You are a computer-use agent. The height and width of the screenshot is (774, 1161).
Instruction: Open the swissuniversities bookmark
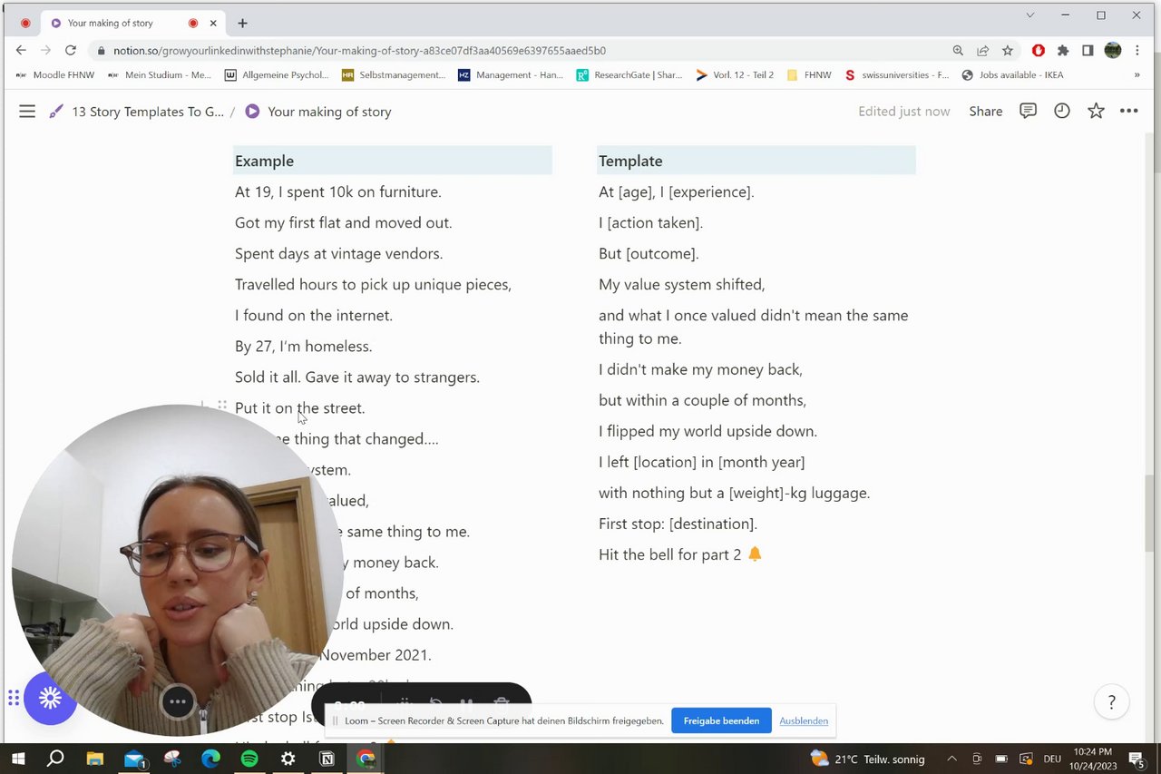point(897,75)
